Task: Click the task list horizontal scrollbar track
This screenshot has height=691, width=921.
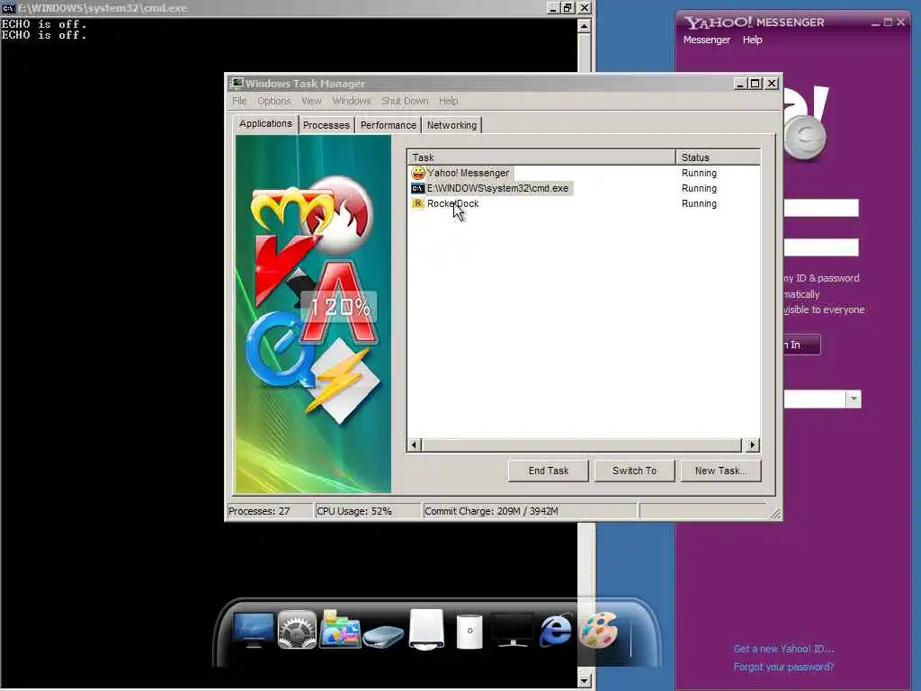Action: [582, 444]
